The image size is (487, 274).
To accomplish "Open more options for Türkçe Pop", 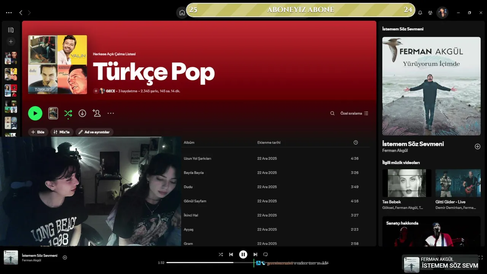I will click(111, 113).
